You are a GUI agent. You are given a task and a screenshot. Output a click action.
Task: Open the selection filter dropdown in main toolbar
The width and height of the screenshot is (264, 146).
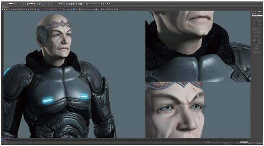pyautogui.click(x=11, y=4)
